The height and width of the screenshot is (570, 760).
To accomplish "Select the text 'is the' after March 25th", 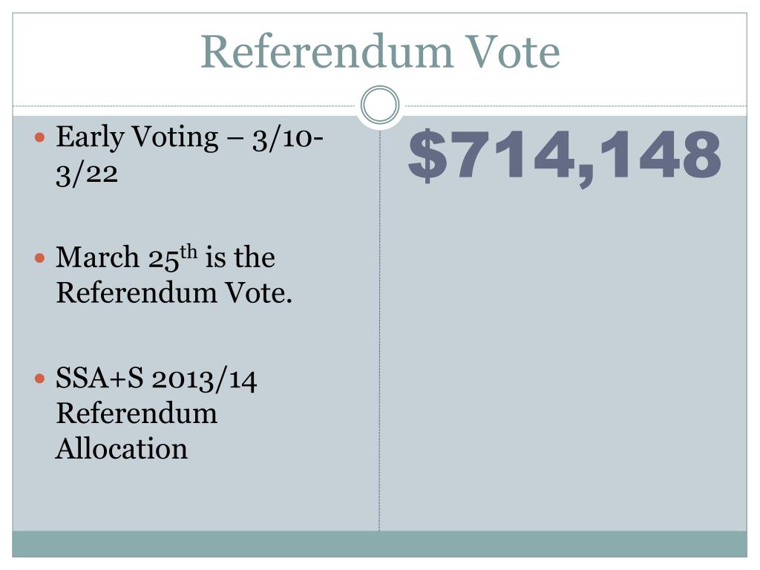I will pyautogui.click(x=240, y=257).
